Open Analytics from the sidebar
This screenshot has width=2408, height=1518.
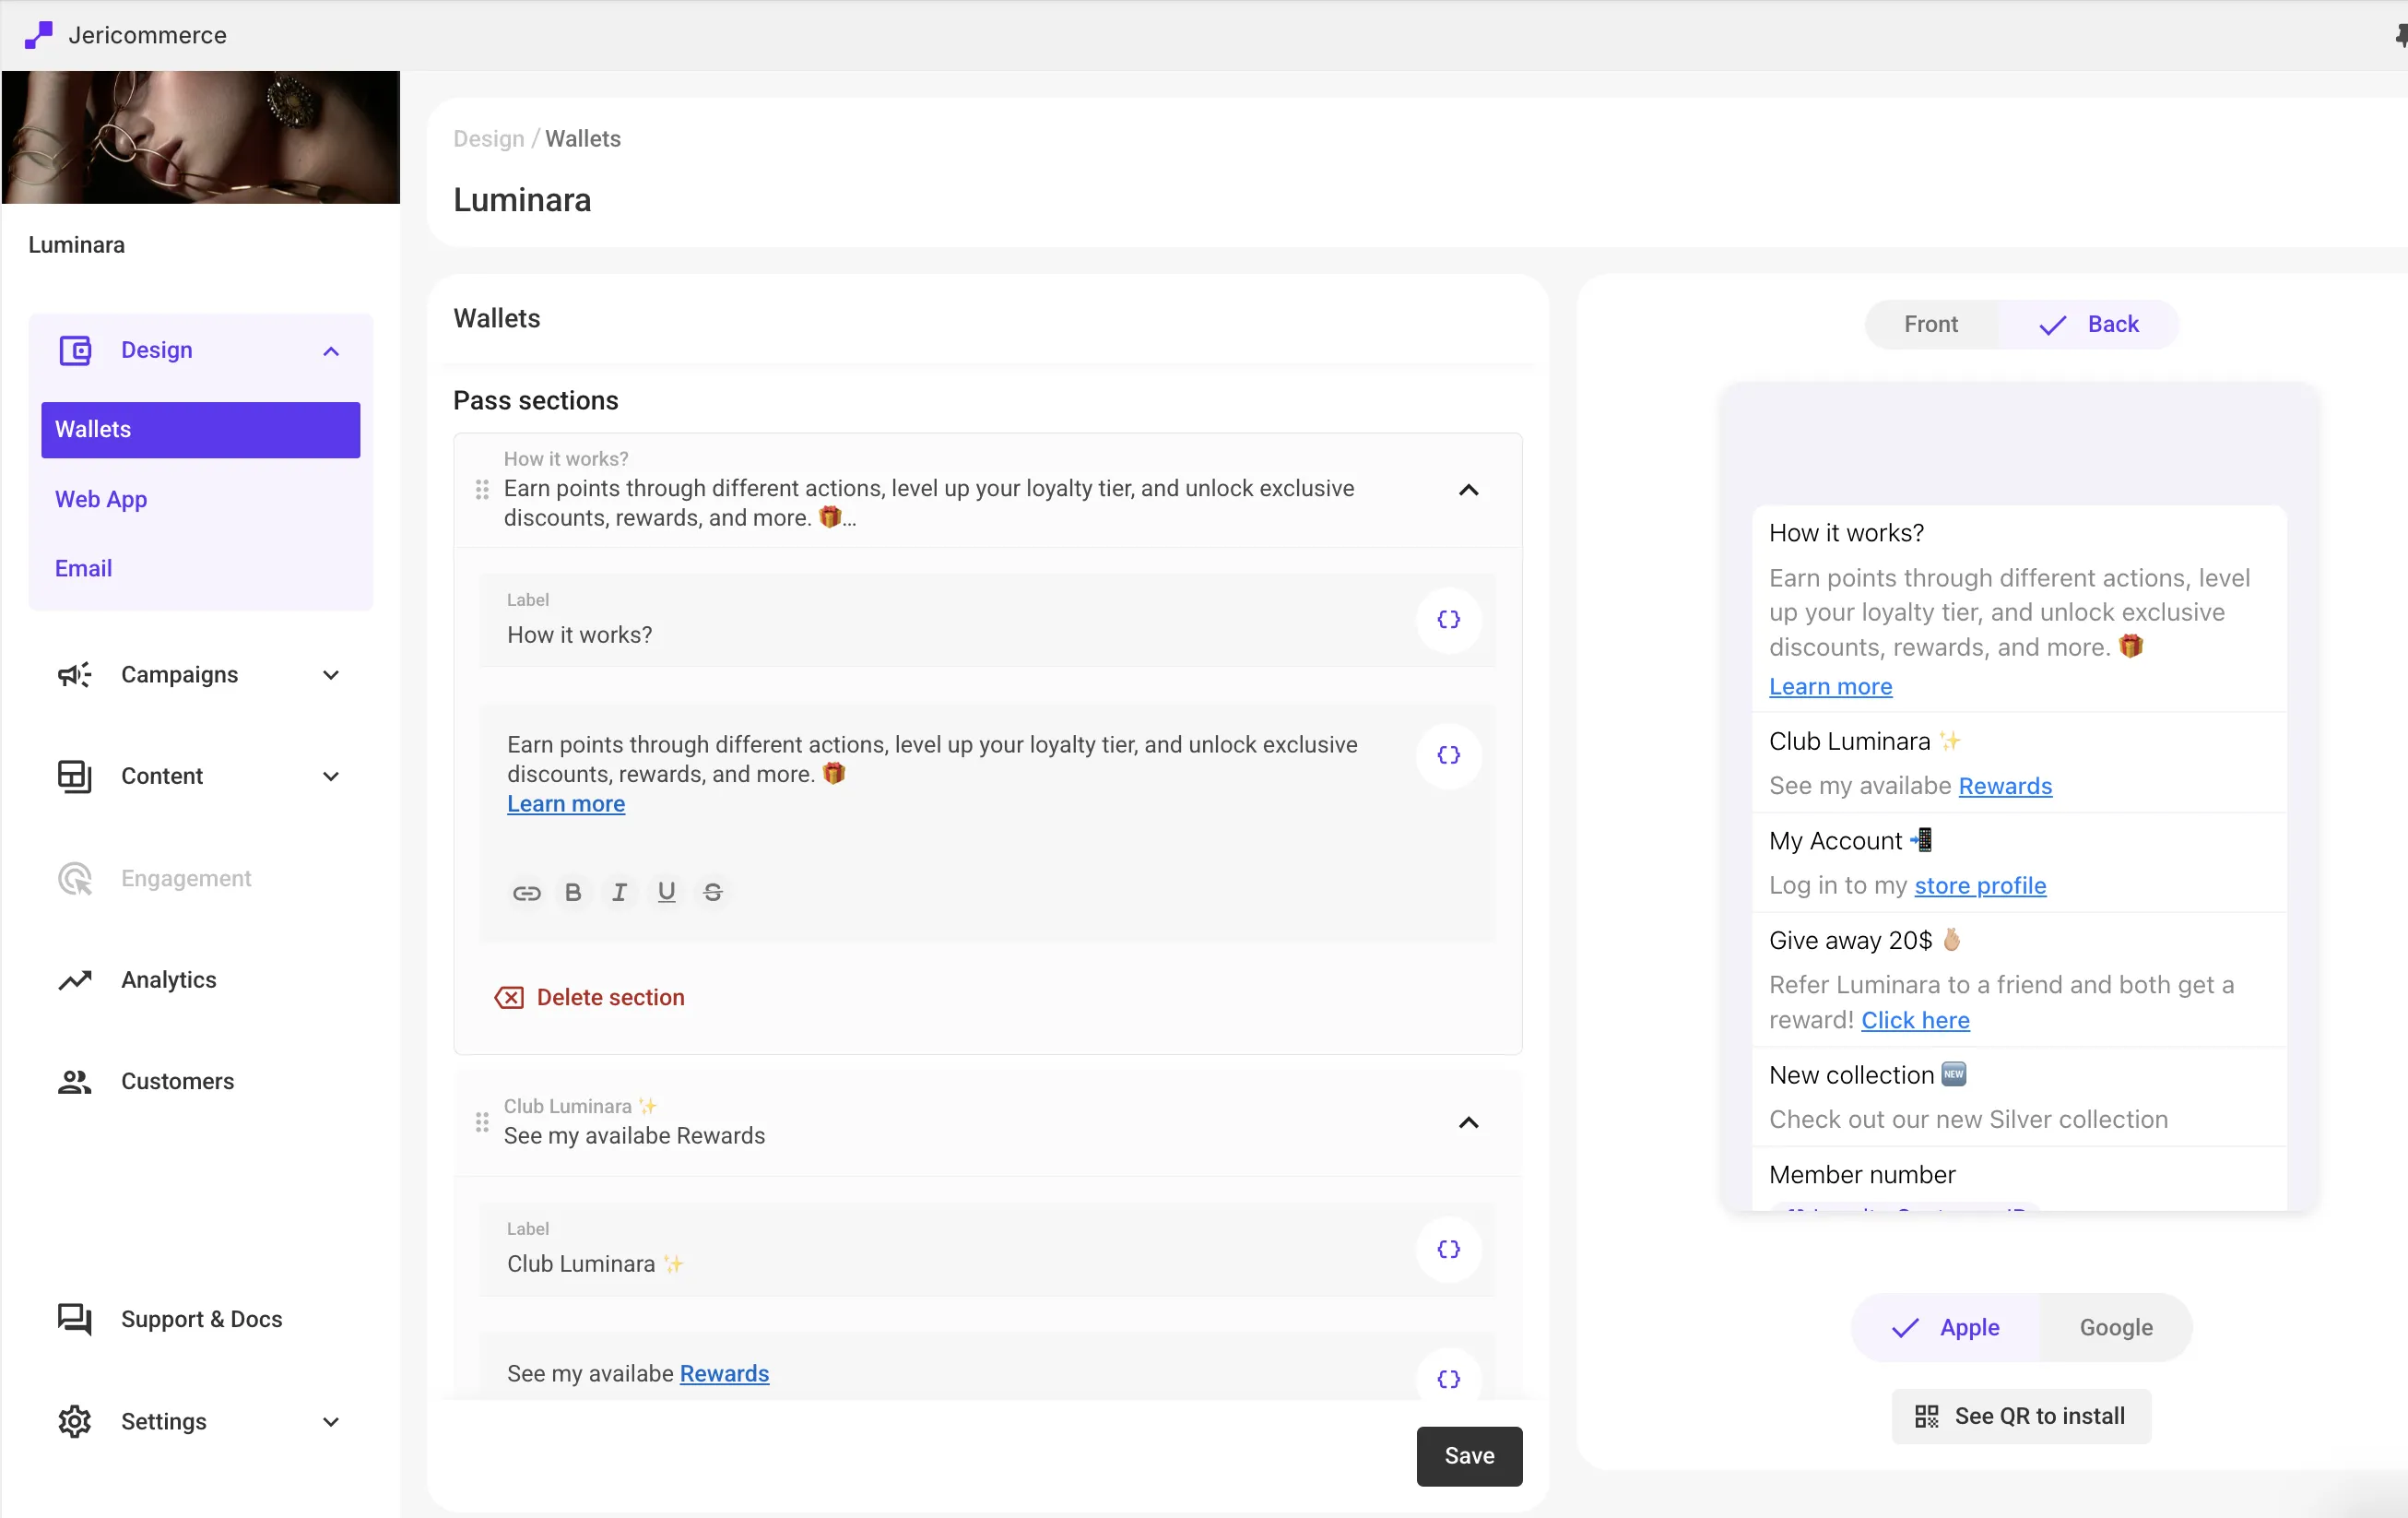168,979
